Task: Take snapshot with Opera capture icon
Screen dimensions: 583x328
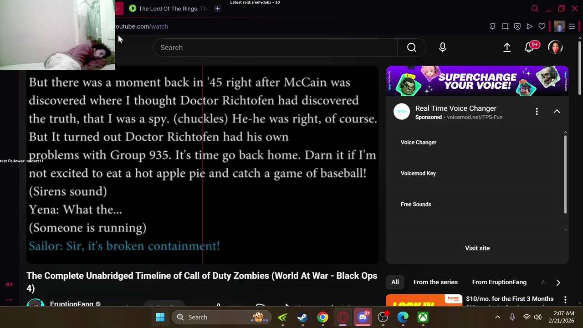Action: point(505,26)
